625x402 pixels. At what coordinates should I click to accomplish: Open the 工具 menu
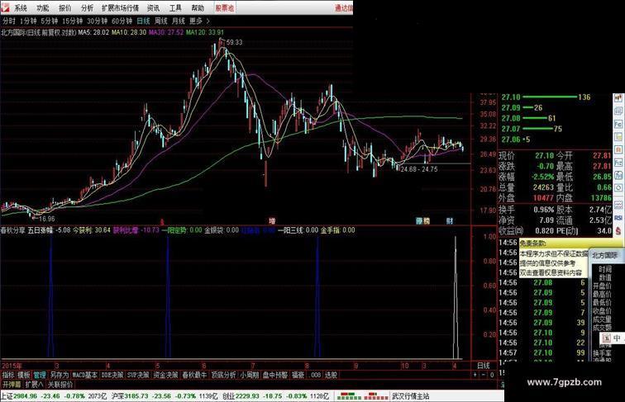tap(175, 7)
